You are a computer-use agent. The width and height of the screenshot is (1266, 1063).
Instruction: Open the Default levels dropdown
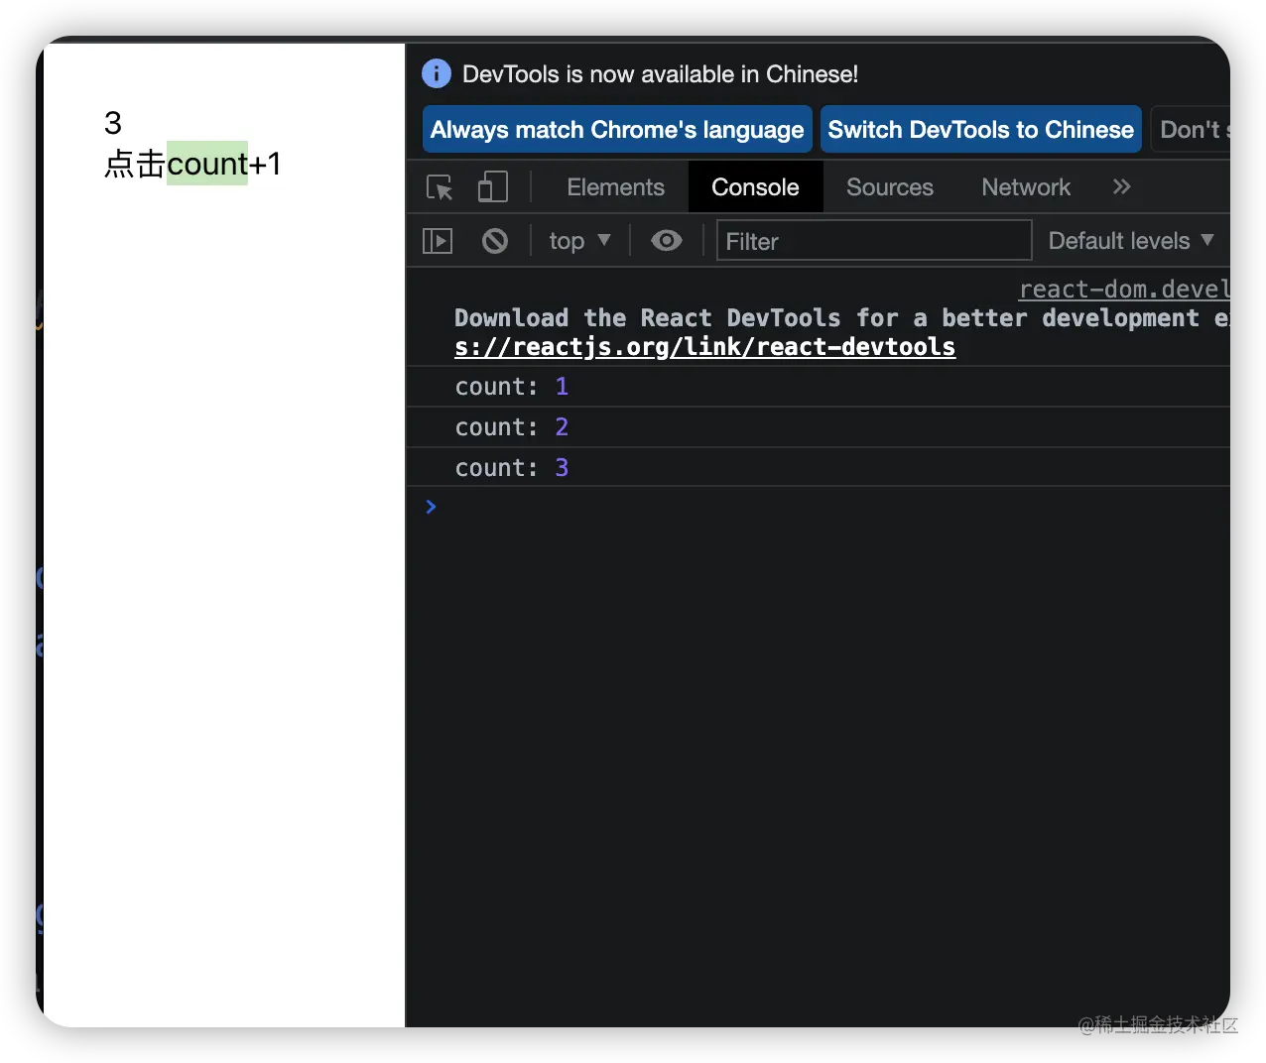point(1131,241)
